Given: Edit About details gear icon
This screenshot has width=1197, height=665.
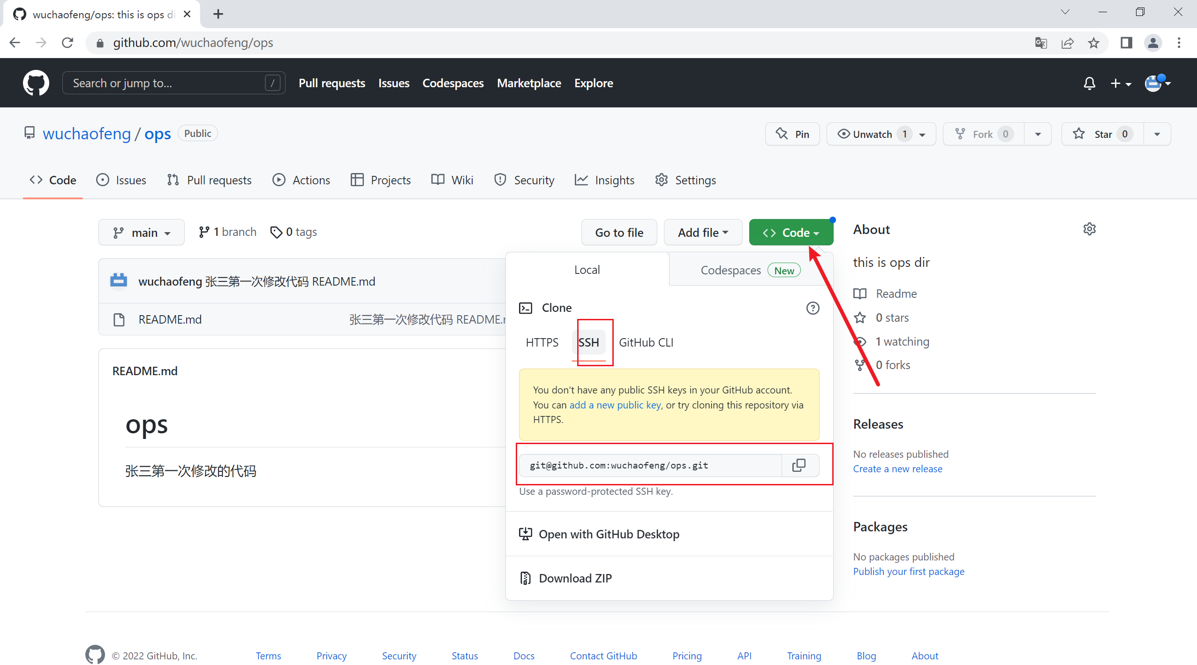Looking at the screenshot, I should pos(1089,229).
